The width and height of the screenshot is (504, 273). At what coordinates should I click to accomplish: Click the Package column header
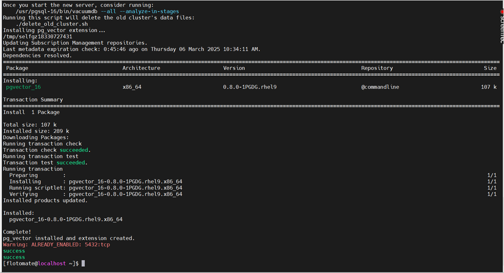pos(17,68)
